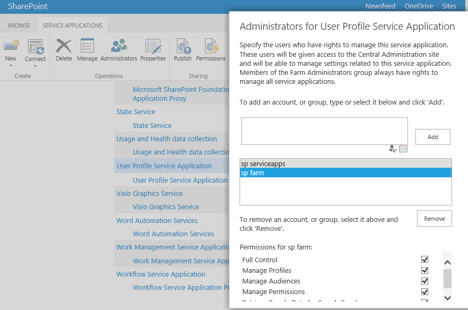Click the Connect ribbon icon
This screenshot has width=468, height=310.
[36, 47]
